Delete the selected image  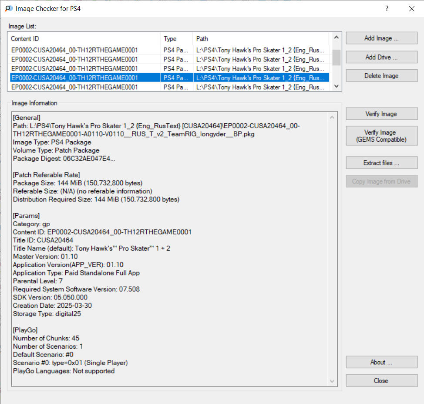(381, 75)
